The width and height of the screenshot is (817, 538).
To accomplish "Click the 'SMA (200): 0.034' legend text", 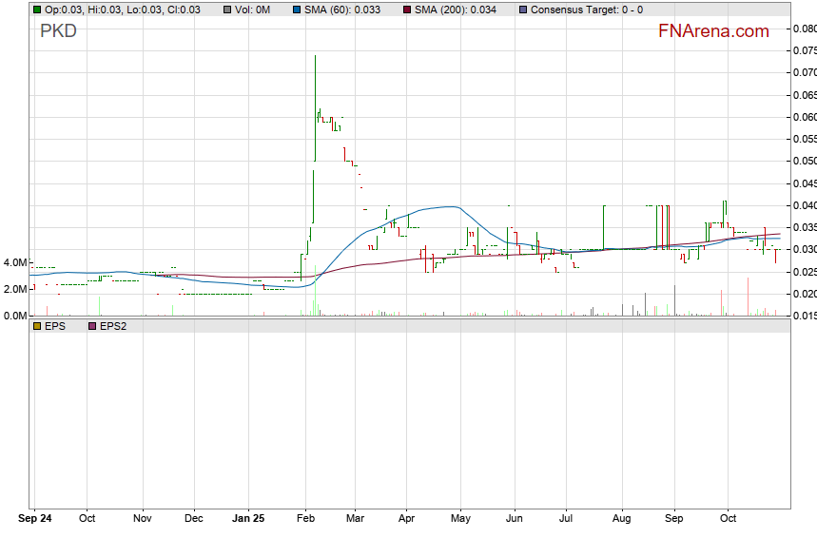I will click(455, 10).
